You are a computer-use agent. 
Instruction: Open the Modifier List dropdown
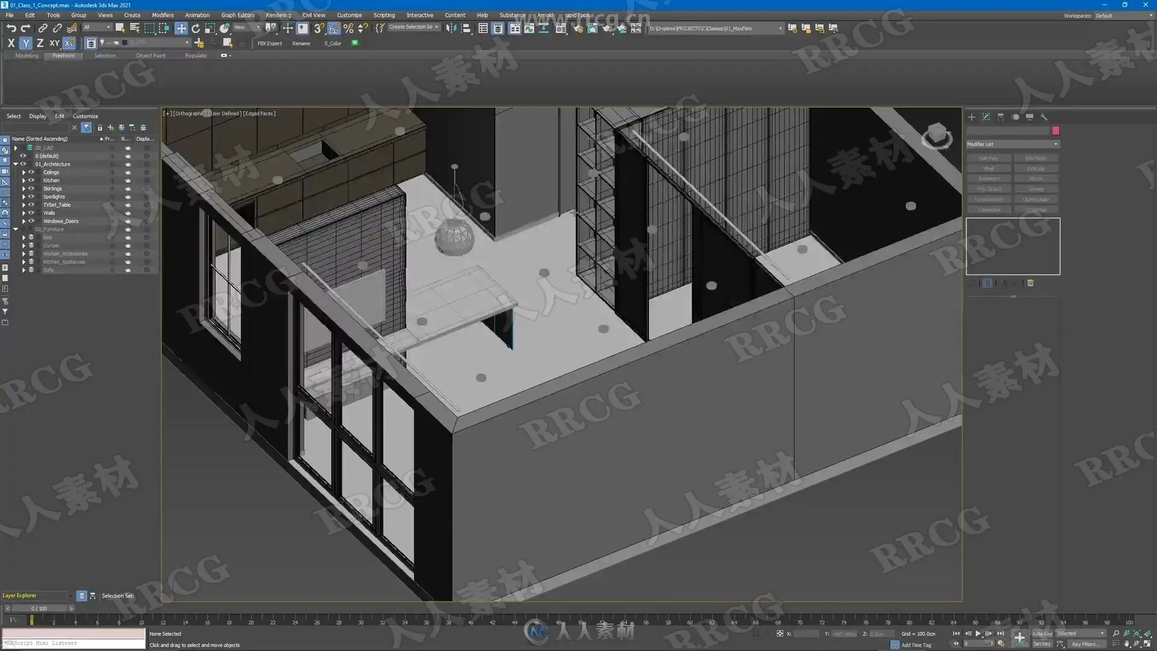[1012, 144]
